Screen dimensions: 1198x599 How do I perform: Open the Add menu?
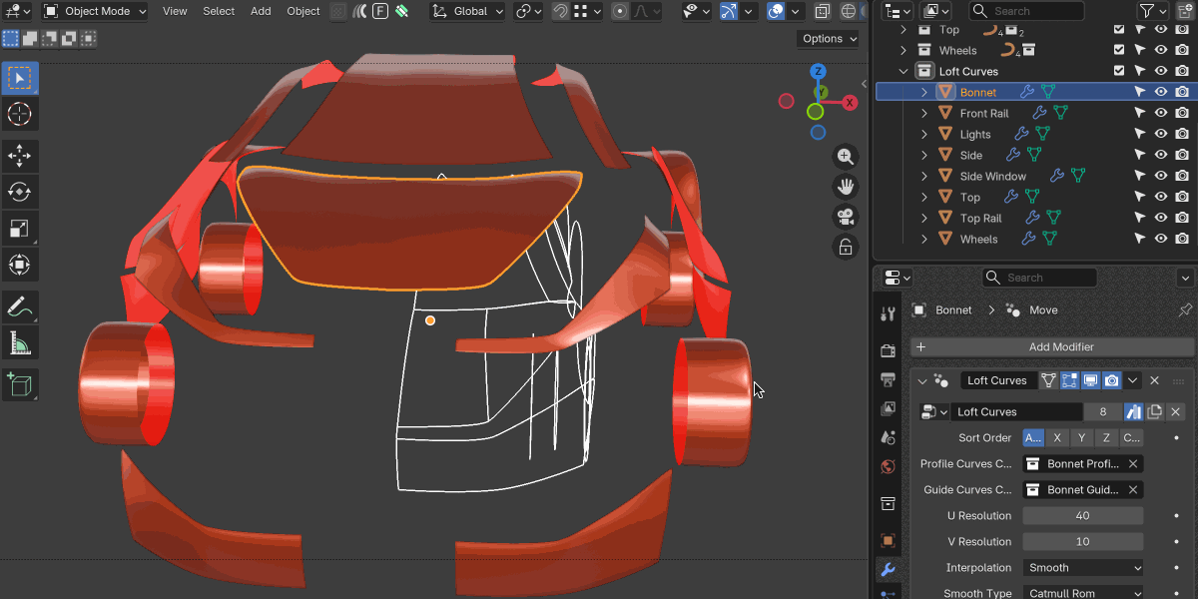click(261, 11)
